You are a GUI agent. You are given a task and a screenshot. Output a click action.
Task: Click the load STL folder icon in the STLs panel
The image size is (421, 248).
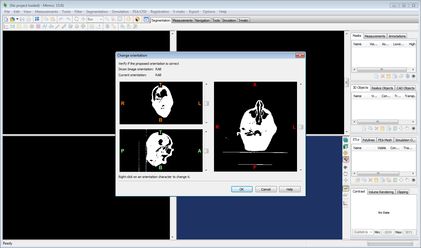click(358, 180)
